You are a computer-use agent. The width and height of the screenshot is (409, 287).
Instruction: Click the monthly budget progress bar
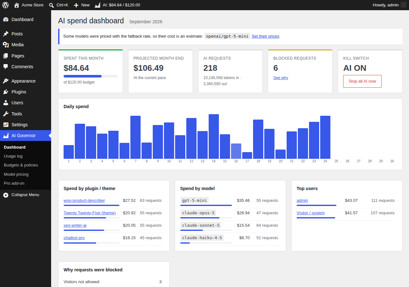[90, 76]
